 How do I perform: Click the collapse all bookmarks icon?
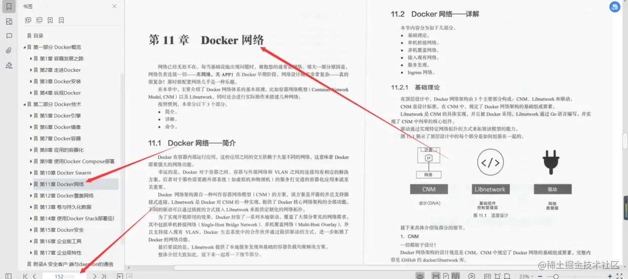[39, 20]
